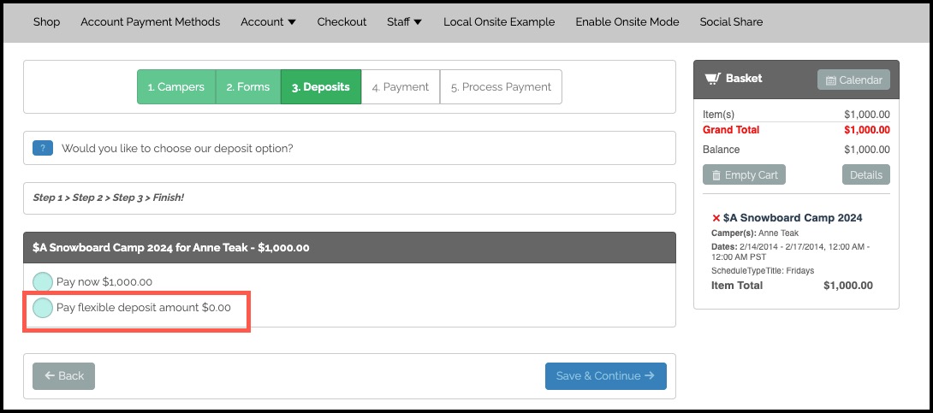
Task: Click the shopping cart Basket icon
Action: pyautogui.click(x=712, y=79)
